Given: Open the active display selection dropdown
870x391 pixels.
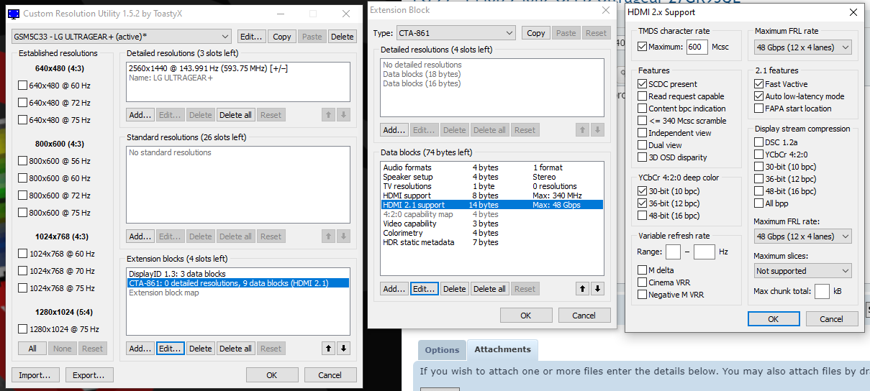Looking at the screenshot, I should (x=121, y=37).
